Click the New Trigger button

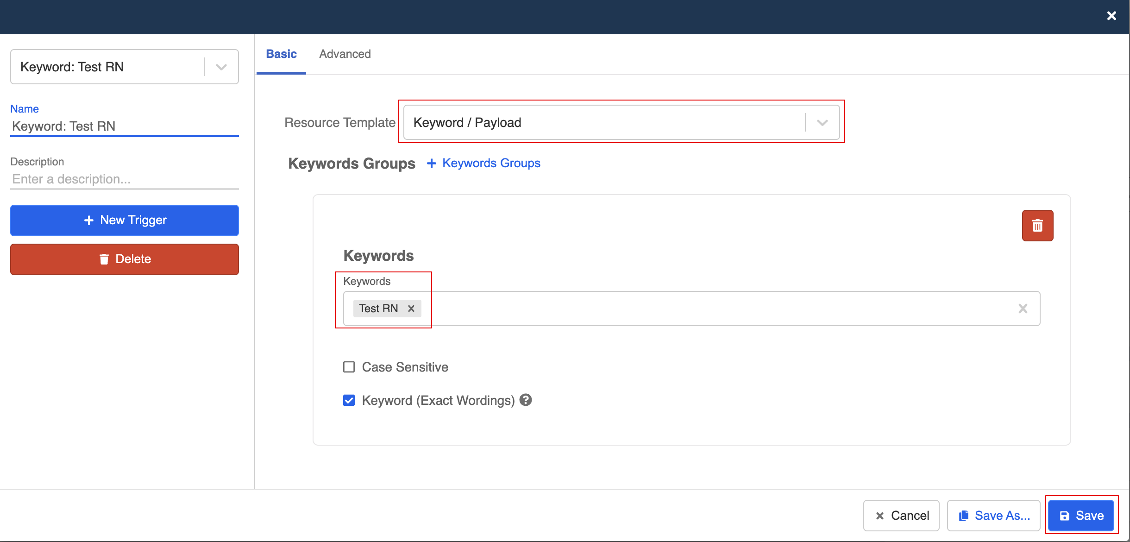click(x=125, y=220)
